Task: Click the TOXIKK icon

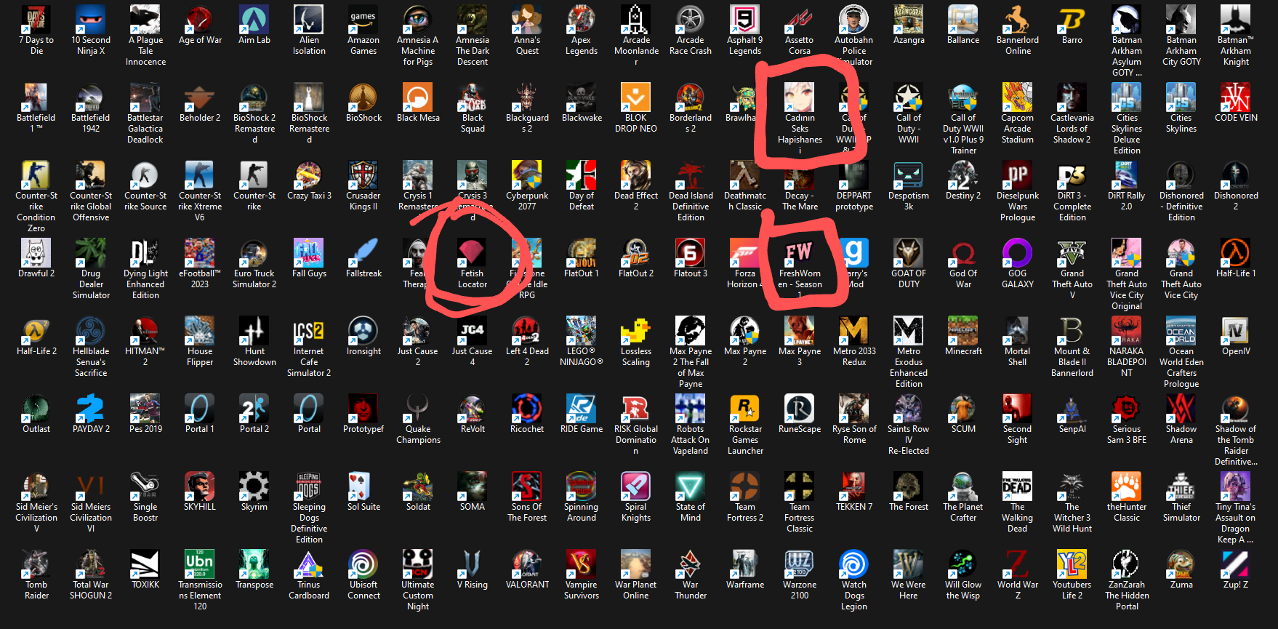Action: (x=145, y=564)
